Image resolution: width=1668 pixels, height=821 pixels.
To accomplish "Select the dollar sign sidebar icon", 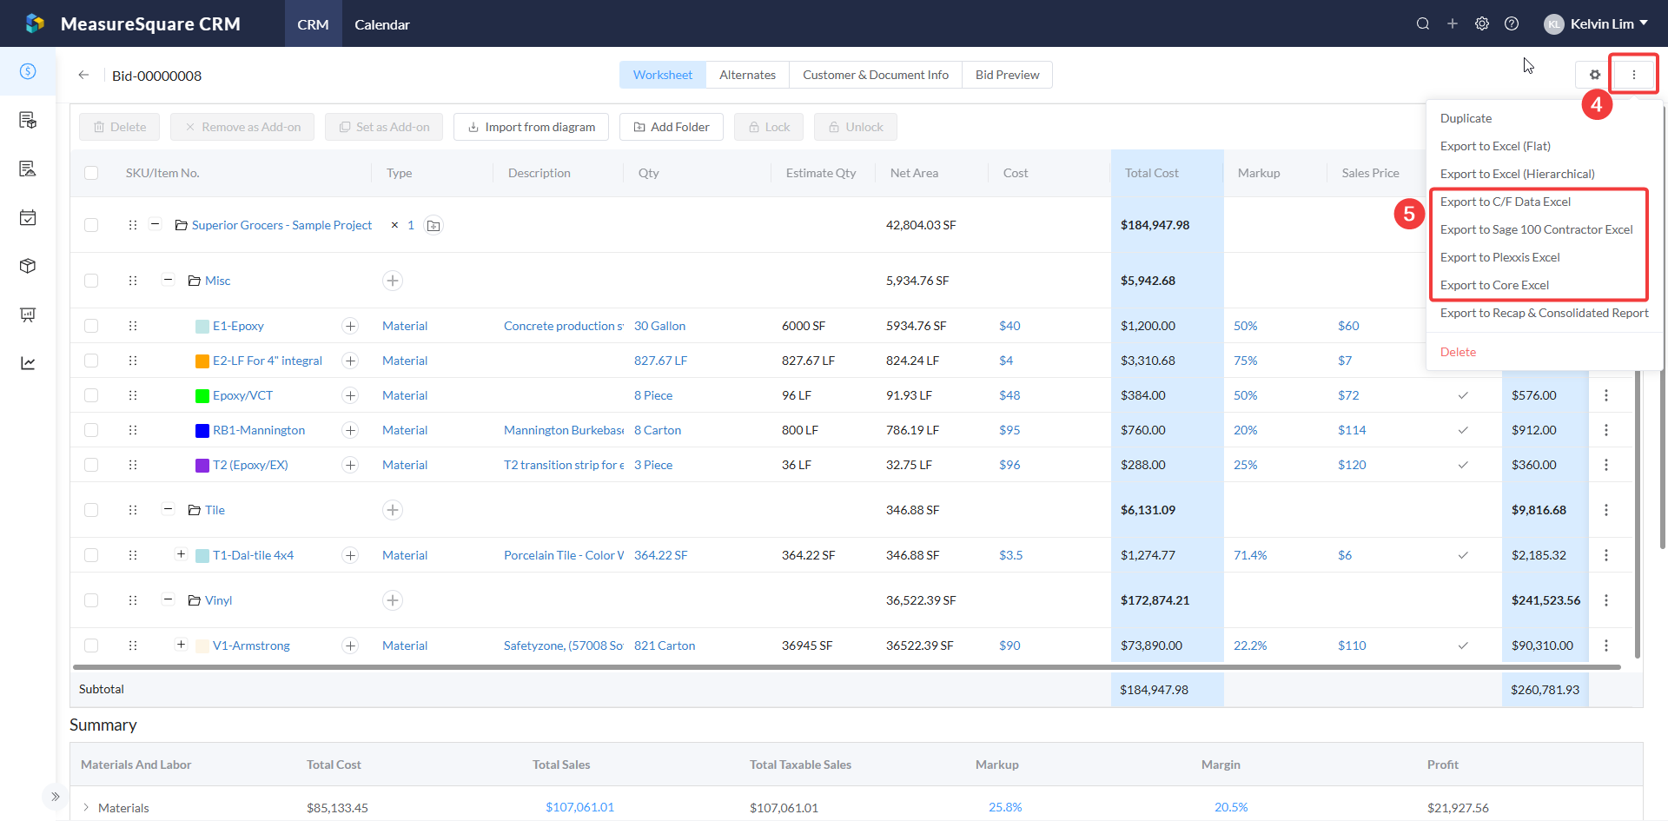I will coord(28,71).
